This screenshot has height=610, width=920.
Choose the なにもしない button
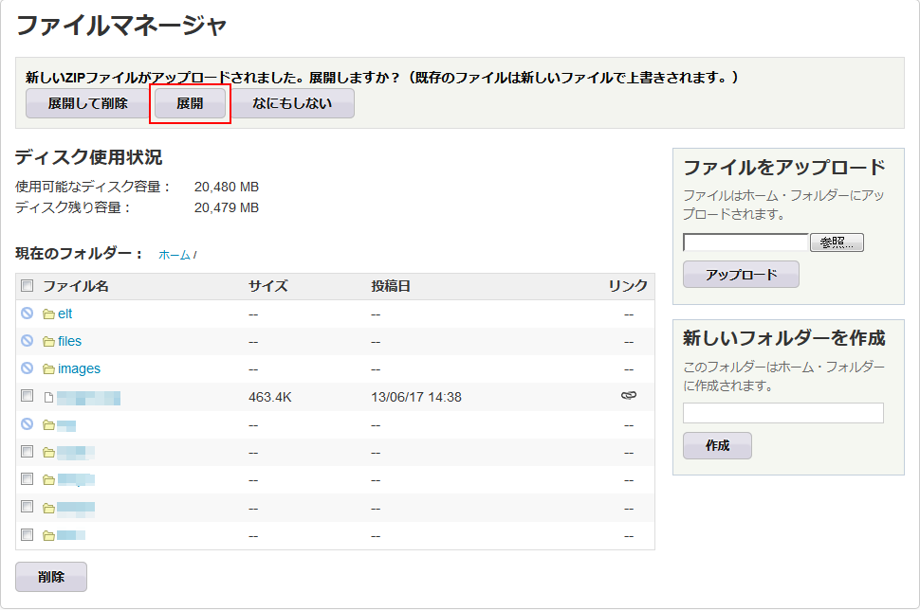292,103
